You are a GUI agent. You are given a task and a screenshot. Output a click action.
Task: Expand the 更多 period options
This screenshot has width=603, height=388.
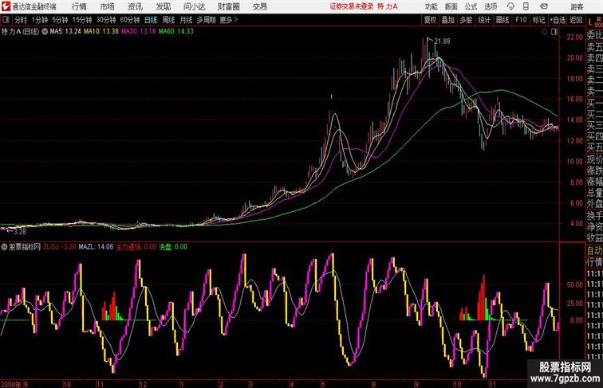pos(229,20)
